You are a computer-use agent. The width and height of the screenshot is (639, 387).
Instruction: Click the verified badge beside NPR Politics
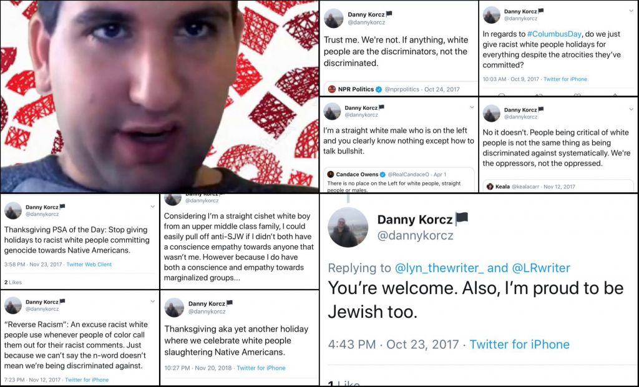(x=379, y=89)
